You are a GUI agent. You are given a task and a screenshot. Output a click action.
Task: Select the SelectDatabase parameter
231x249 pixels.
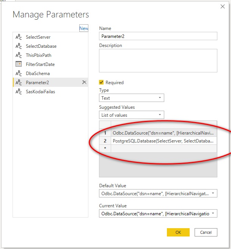pos(50,46)
